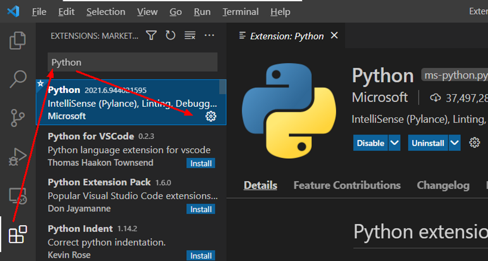488x261 pixels.
Task: Expand the Disable button dropdown arrow
Action: [394, 143]
